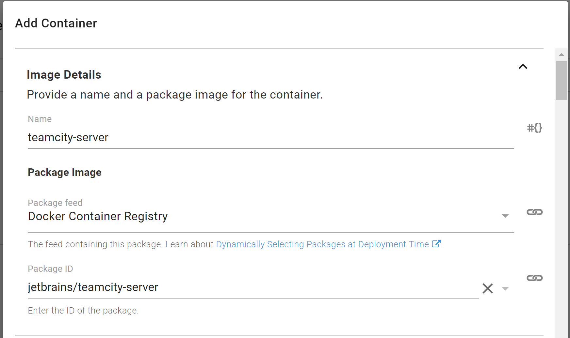Click the vertical scrollbar thumb
This screenshot has width=570, height=338.
click(x=562, y=80)
